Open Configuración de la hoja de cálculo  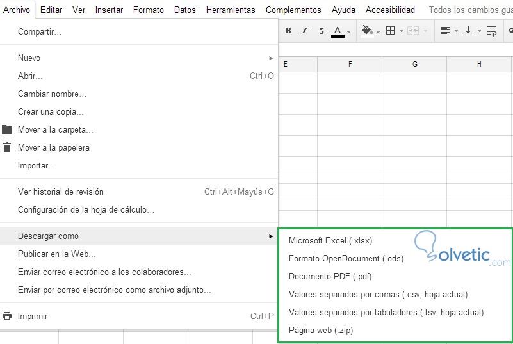click(x=139, y=210)
